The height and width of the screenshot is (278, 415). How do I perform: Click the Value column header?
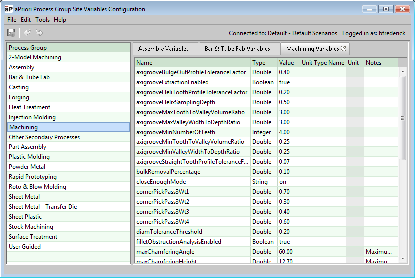pyautogui.click(x=287, y=63)
